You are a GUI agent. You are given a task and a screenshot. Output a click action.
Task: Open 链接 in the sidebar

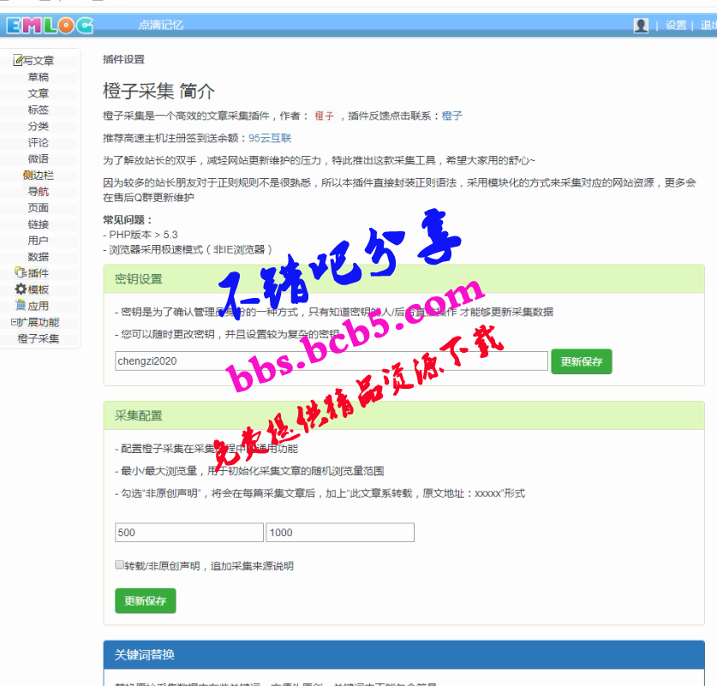coord(39,224)
